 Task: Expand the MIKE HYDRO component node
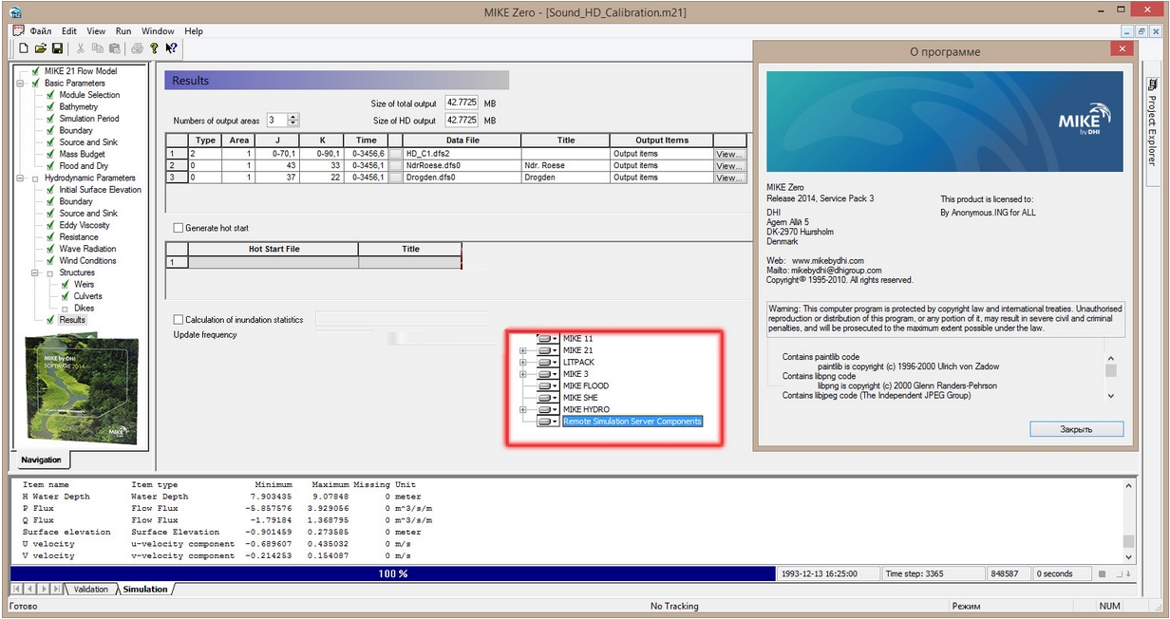522,410
